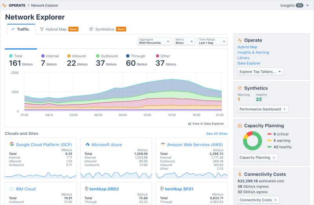
Task: Click the Traffic tab icon
Action: click(x=13, y=29)
